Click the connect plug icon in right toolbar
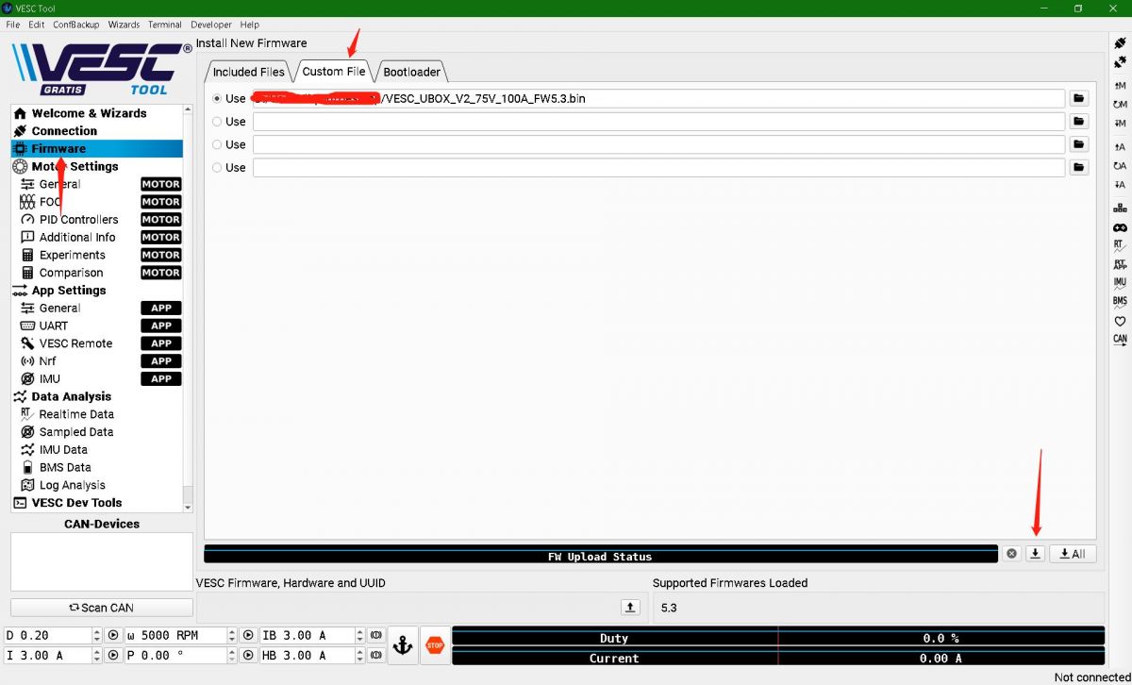Screen dimensions: 1132x685 click(1120, 43)
